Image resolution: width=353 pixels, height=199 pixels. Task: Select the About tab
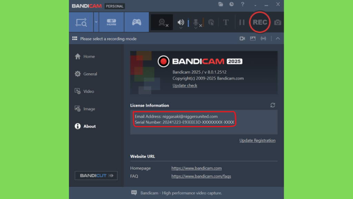click(x=85, y=126)
